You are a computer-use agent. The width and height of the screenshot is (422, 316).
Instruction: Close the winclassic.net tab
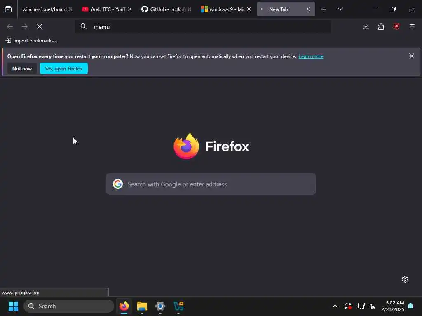click(70, 9)
